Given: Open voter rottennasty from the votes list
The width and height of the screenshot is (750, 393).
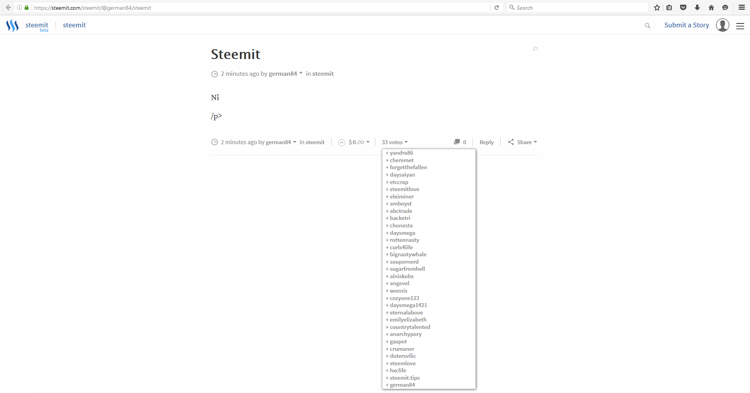Looking at the screenshot, I should [404, 240].
